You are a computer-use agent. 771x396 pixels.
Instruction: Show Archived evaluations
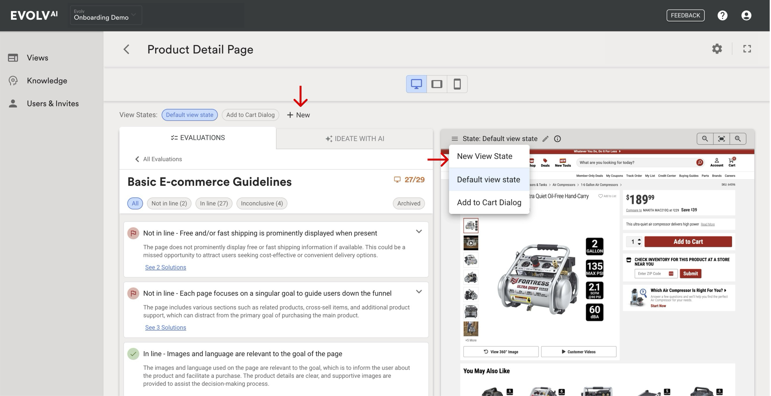point(409,203)
